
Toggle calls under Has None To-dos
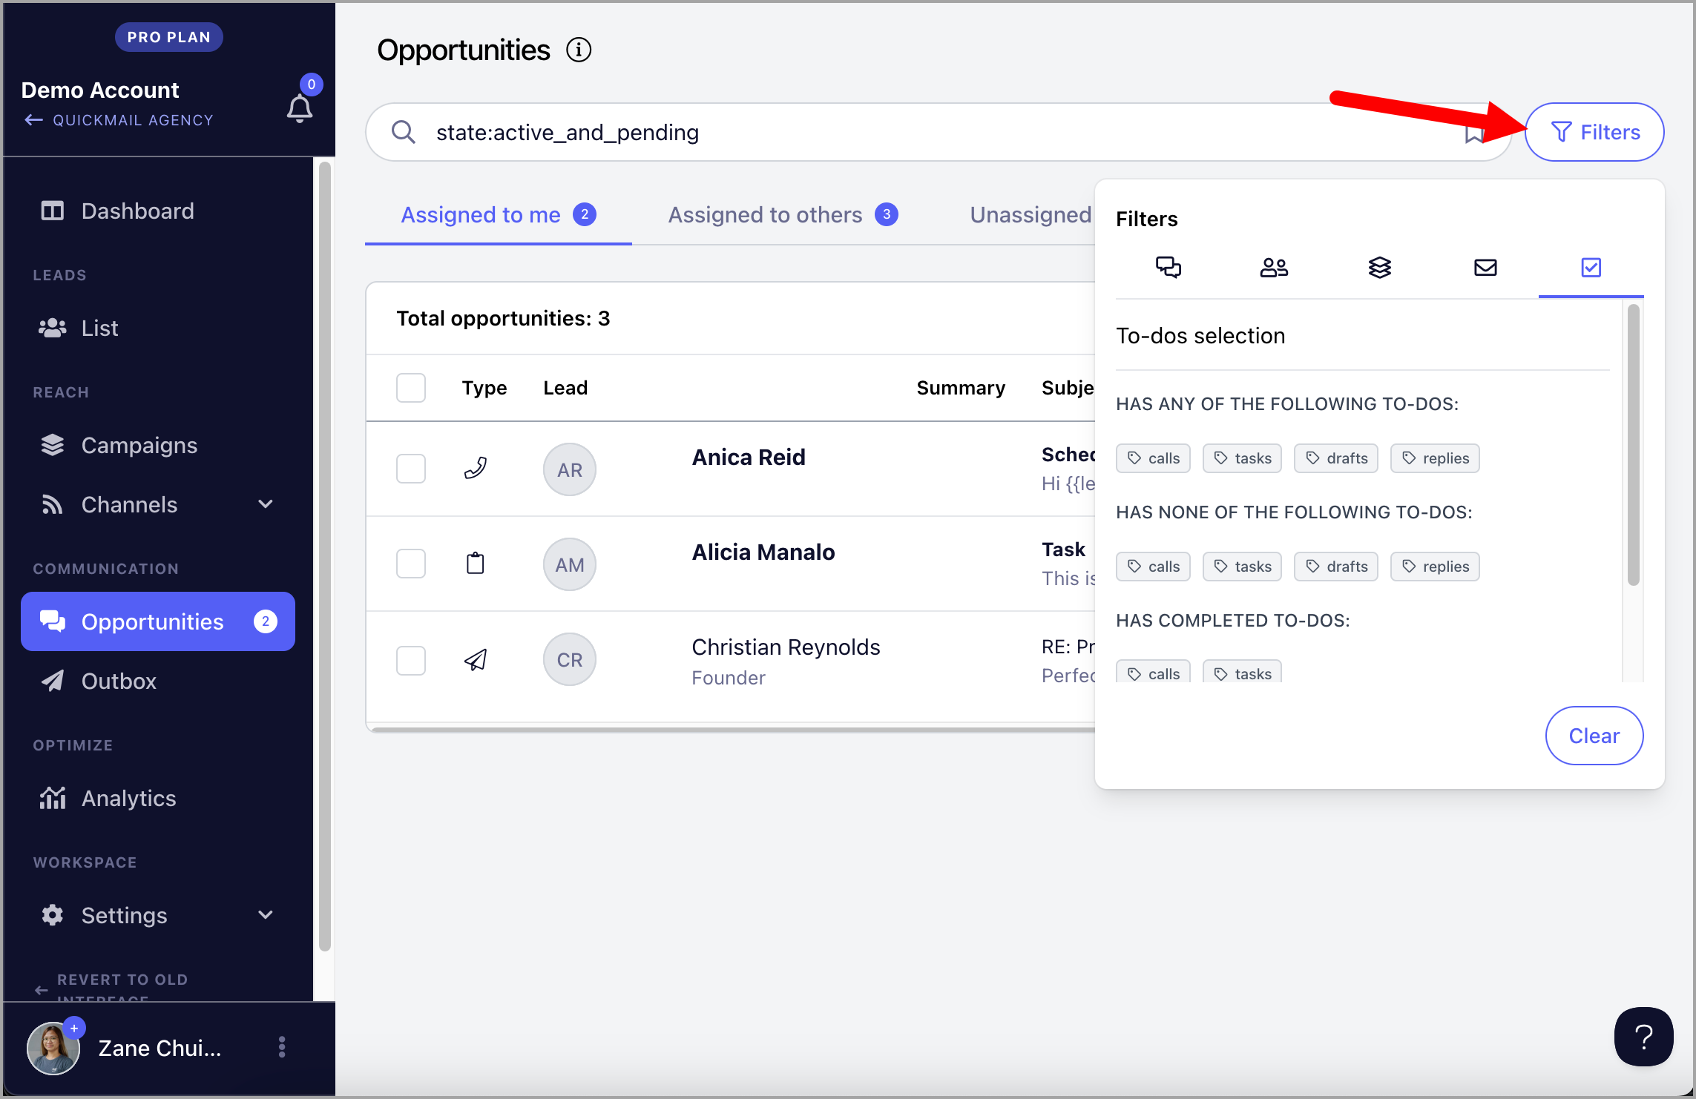(1153, 567)
